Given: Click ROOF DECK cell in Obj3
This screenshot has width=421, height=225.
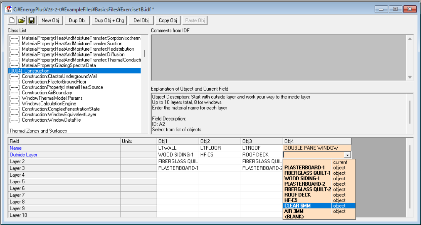Looking at the screenshot, I should [262, 155].
